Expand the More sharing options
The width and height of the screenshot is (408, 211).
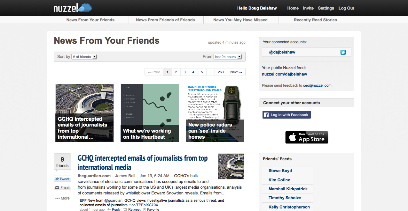point(62,198)
